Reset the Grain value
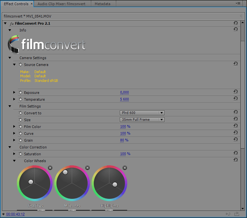 (236, 139)
